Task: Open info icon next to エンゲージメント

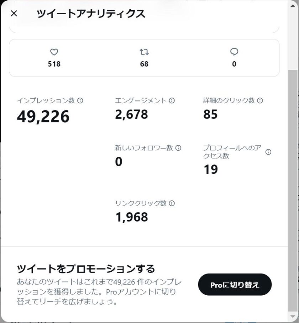Action: (172, 100)
